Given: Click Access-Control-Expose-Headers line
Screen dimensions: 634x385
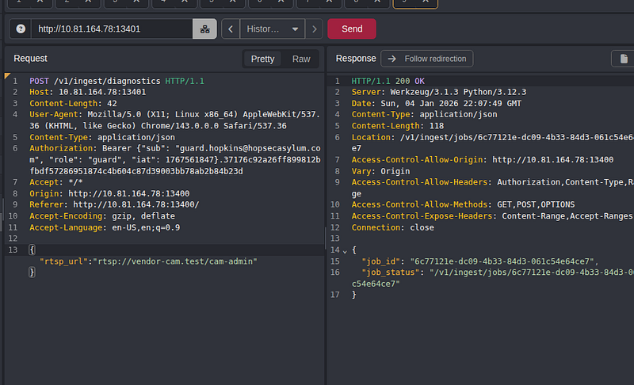Looking at the screenshot, I should point(492,215).
